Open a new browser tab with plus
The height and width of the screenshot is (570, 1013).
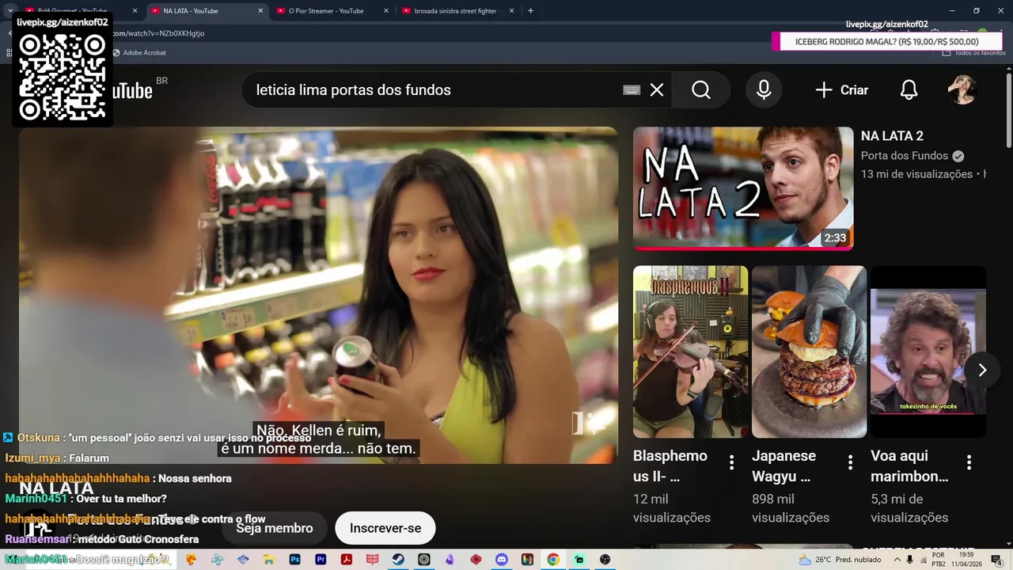tap(530, 11)
